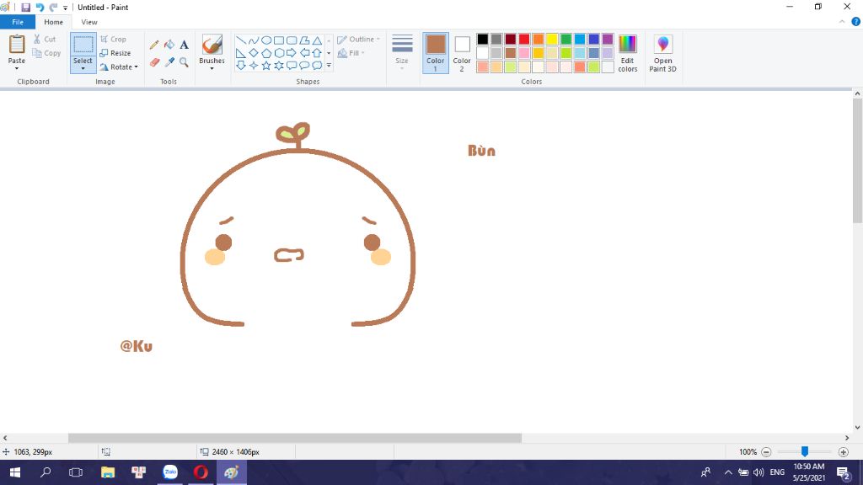Choose the Right arrow shape
The width and height of the screenshot is (863, 485).
point(292,53)
